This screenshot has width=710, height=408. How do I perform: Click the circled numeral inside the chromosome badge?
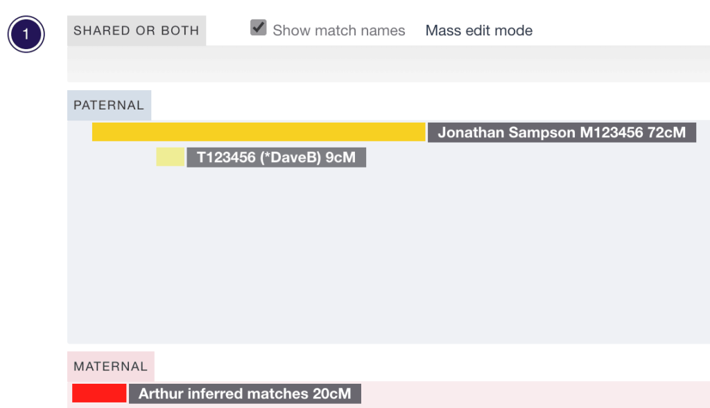click(x=26, y=34)
